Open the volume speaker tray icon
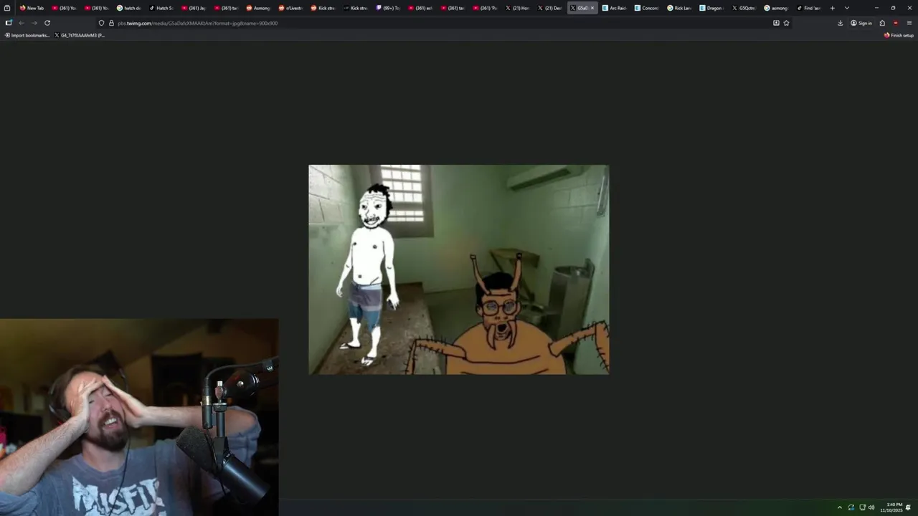This screenshot has width=918, height=516. pos(871,507)
